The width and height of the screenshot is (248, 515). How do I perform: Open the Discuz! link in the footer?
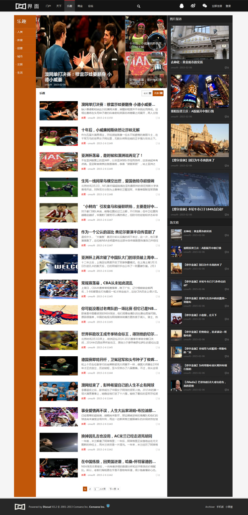(47, 507)
